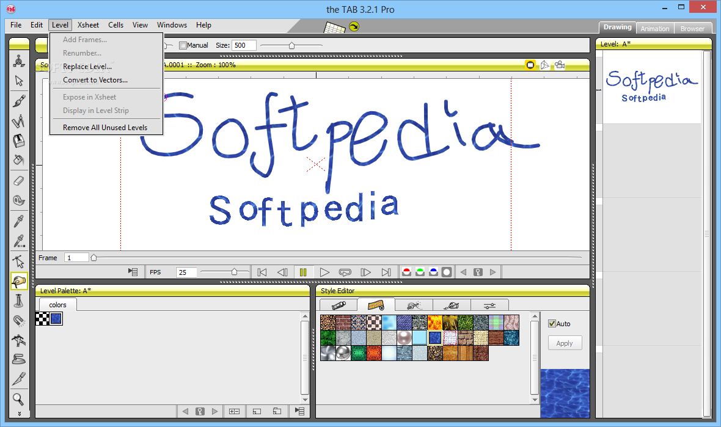
Task: Select the Tape tool icon
Action: pyautogui.click(x=19, y=200)
